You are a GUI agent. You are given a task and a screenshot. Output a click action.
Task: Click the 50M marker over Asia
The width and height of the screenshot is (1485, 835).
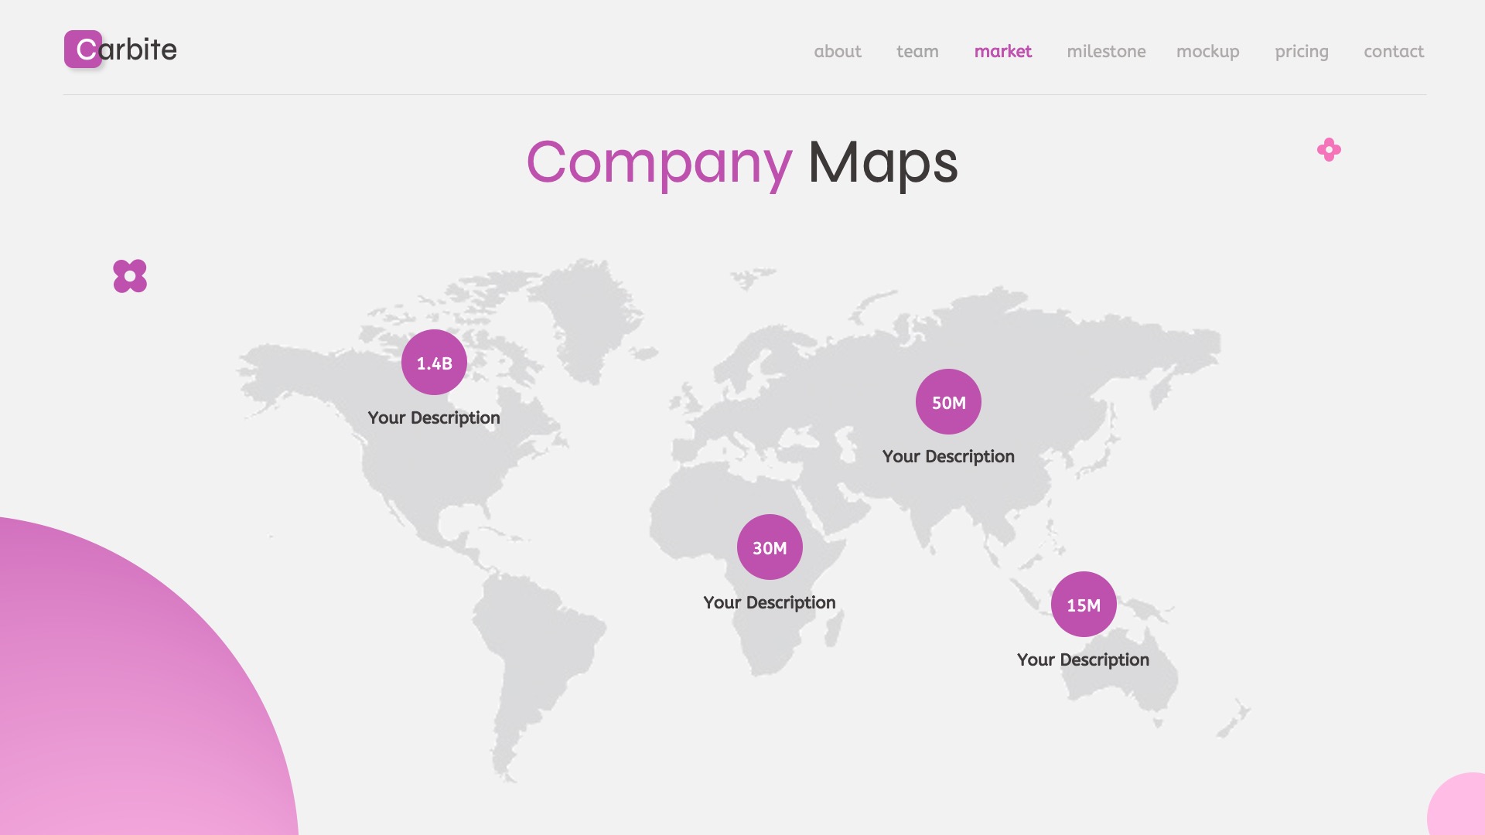point(948,401)
